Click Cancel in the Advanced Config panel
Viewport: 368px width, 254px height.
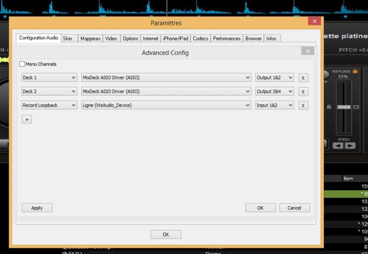[x=294, y=208]
